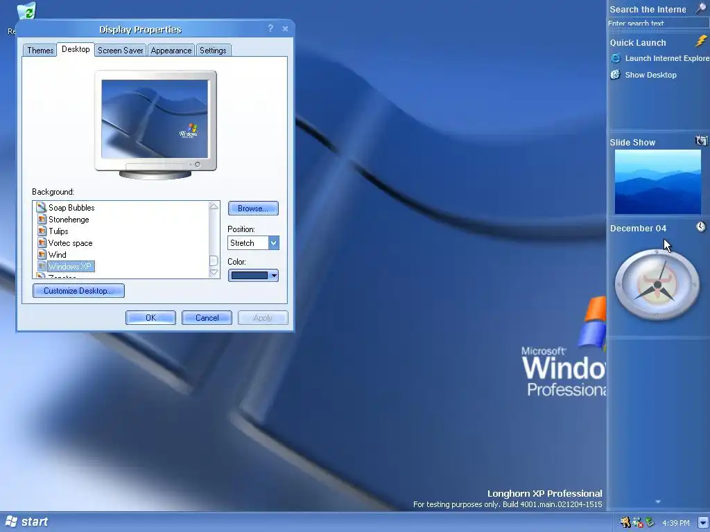Pick the Tulips background
Viewport: 710px width, 532px height.
pos(58,231)
